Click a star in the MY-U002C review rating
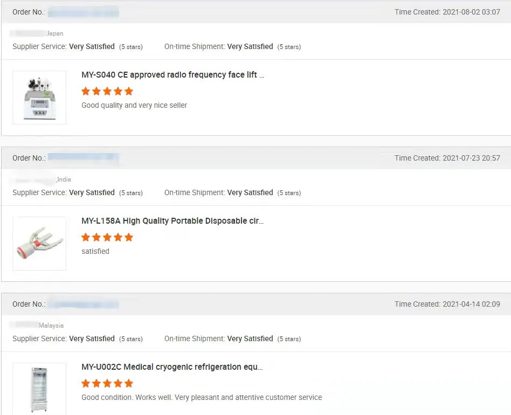The image size is (511, 415). [x=107, y=384]
